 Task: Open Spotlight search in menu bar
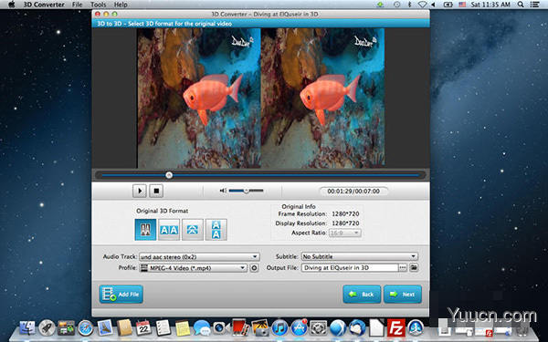(x=521, y=5)
